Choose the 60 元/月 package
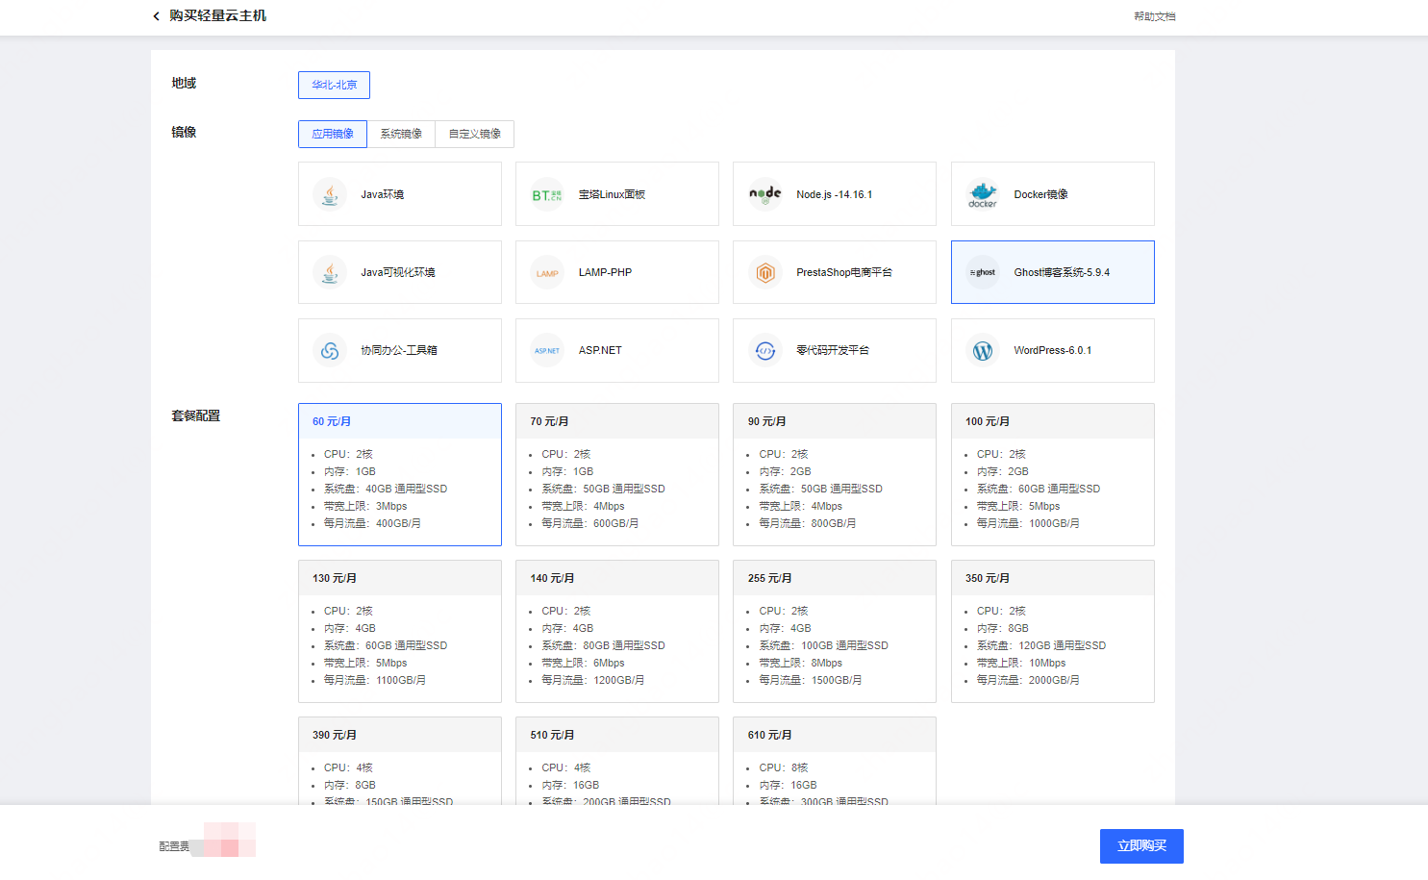Screen dimensions: 1428x880 tap(400, 474)
